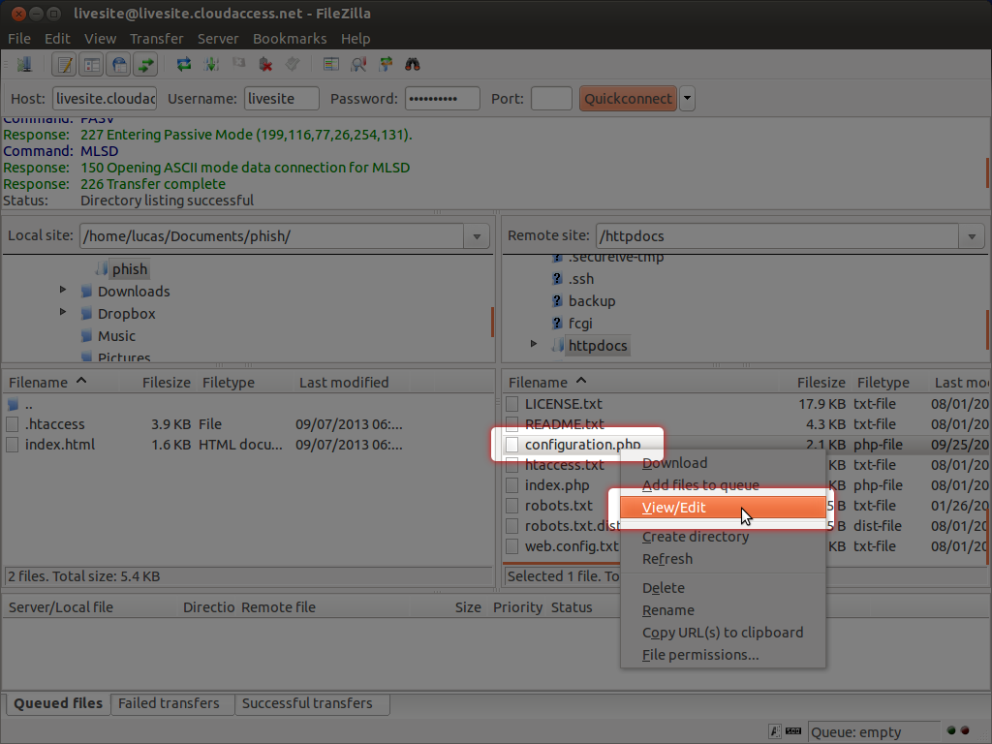Image resolution: width=992 pixels, height=744 pixels.
Task: Click the robots.txt file icon
Action: click(512, 506)
